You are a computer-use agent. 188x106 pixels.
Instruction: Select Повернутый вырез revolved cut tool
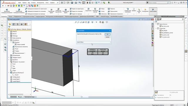tap(66, 11)
